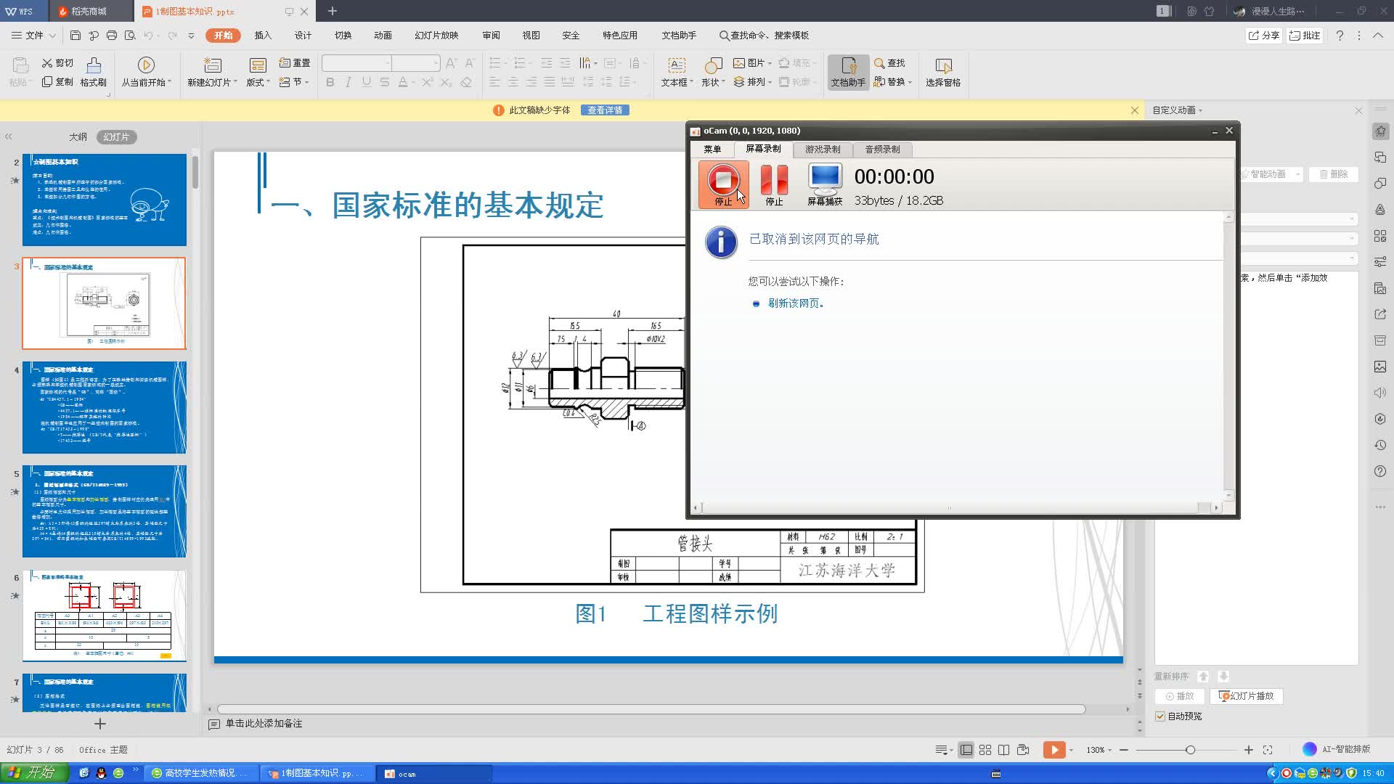Dismiss the missing-fonts warning bar
The image size is (1394, 784).
click(1135, 110)
